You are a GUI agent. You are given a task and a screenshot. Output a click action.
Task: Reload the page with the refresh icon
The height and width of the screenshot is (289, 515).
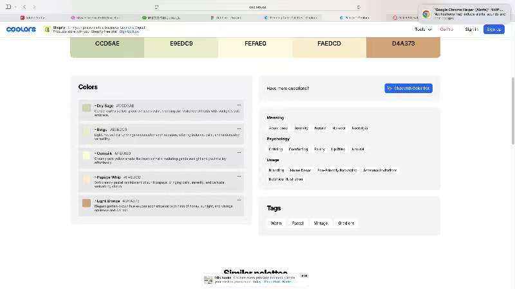(359, 7)
